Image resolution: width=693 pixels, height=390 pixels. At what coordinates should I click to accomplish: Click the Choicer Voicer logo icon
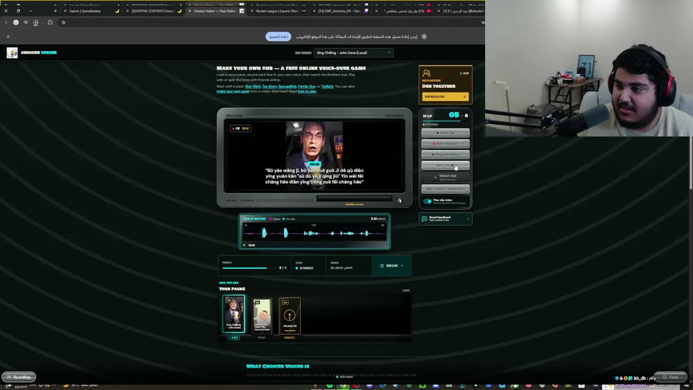(12, 53)
